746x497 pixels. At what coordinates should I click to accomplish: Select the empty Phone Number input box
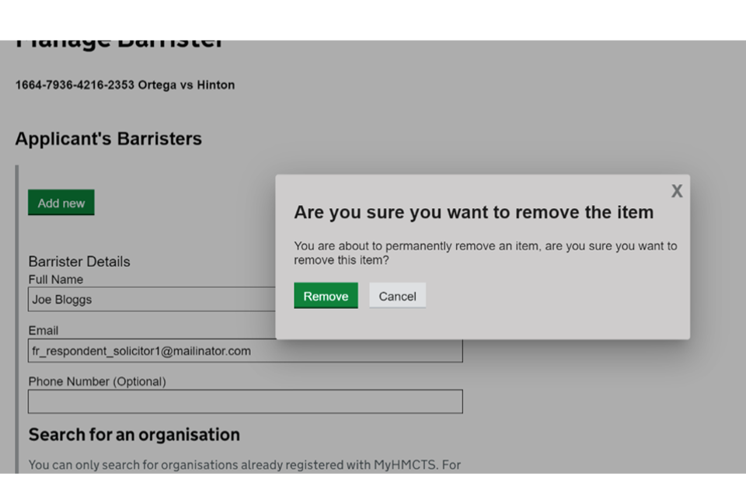(245, 401)
